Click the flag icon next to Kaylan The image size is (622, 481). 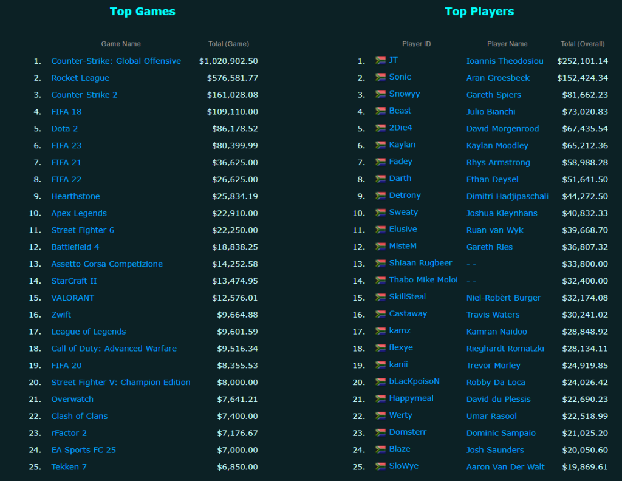[x=380, y=145]
